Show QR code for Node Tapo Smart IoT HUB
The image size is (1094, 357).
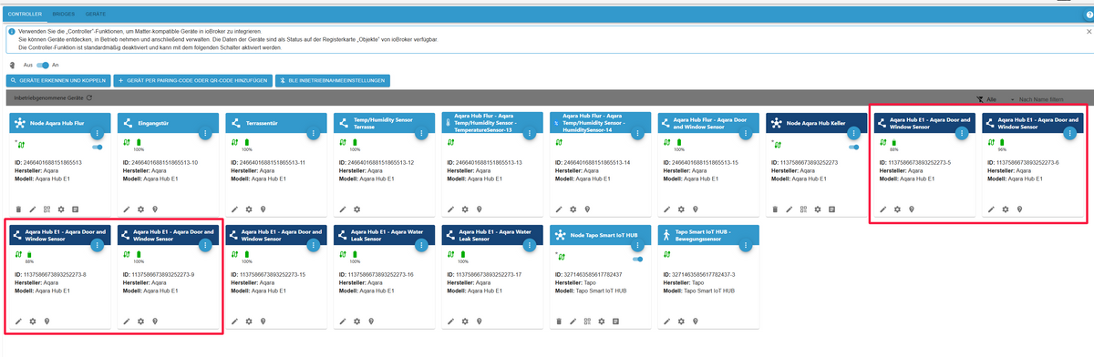pyautogui.click(x=588, y=321)
